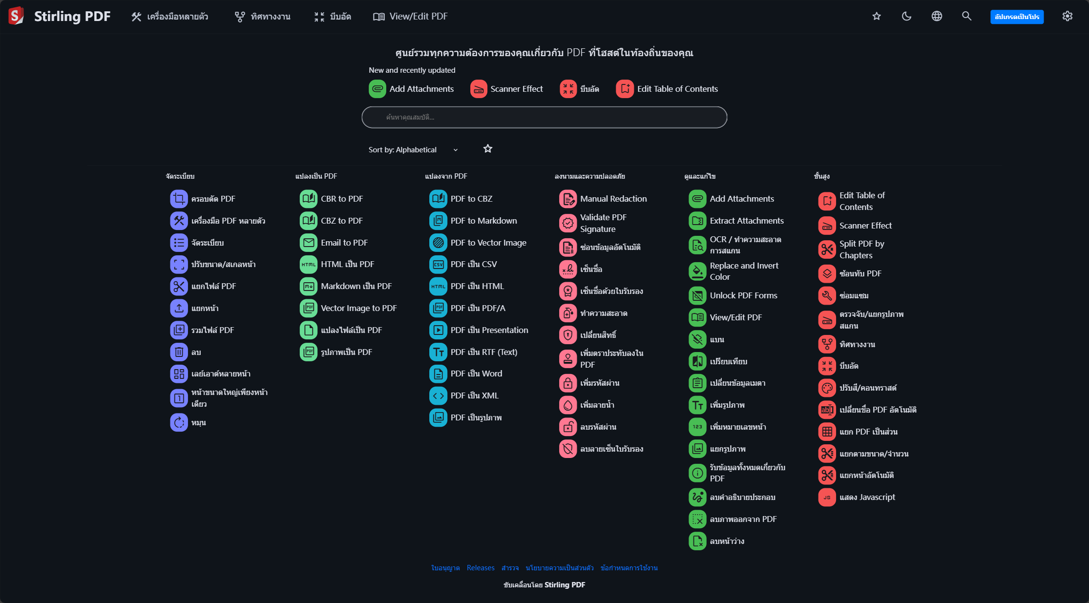The width and height of the screenshot is (1089, 603).
Task: Open the Split PDF by Chapters tool
Action: [x=861, y=250]
